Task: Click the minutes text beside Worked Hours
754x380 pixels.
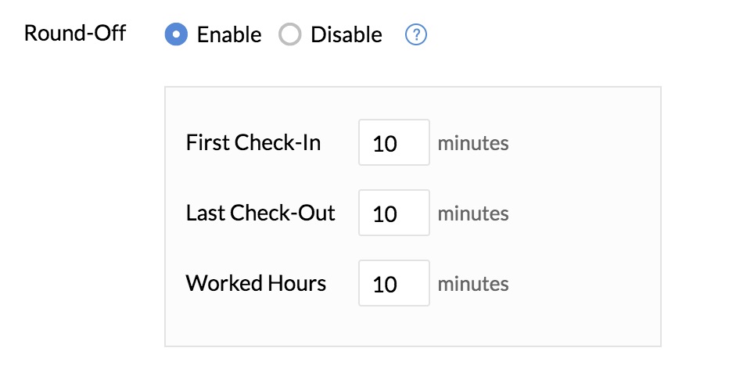Action: [473, 284]
